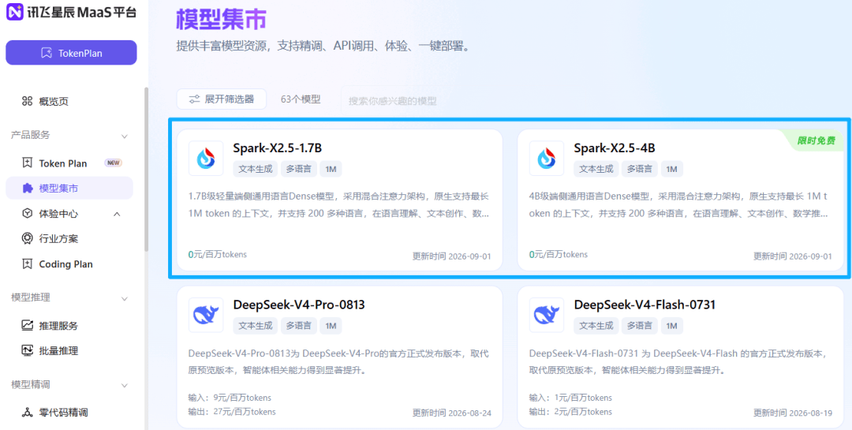Click 文本生成 tag on DeepSeek-V4-Flash-0731 card

tap(596, 326)
